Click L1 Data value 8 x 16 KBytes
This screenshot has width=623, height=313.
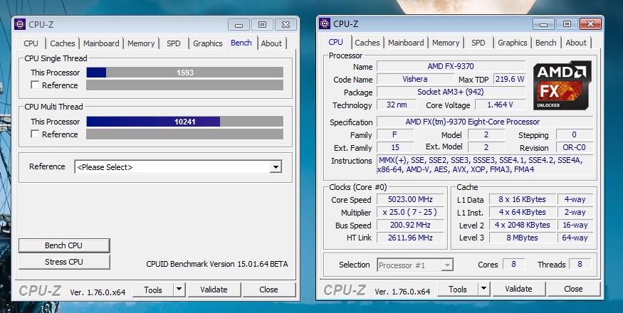[523, 199]
